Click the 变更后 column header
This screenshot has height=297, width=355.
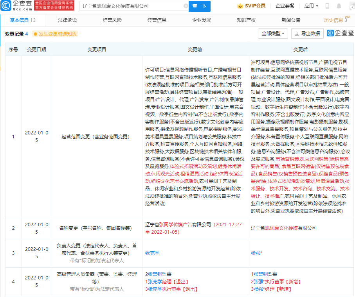[301, 50]
